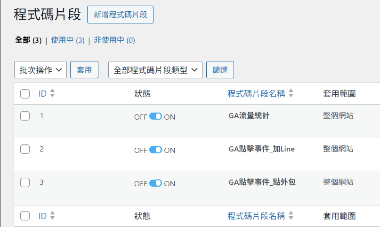The width and height of the screenshot is (380, 227).
Task: Click sort arrows beside top ID header
Action: [52, 93]
